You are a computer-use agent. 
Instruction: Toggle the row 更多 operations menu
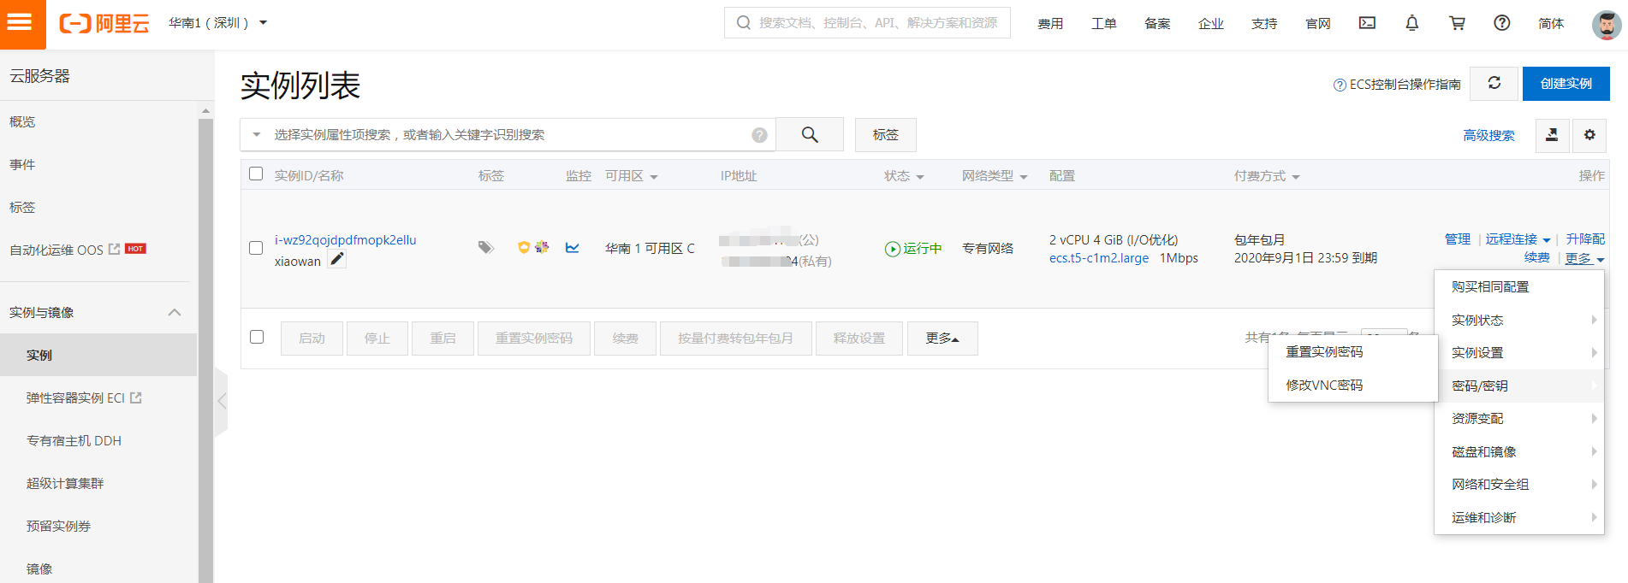click(1584, 258)
